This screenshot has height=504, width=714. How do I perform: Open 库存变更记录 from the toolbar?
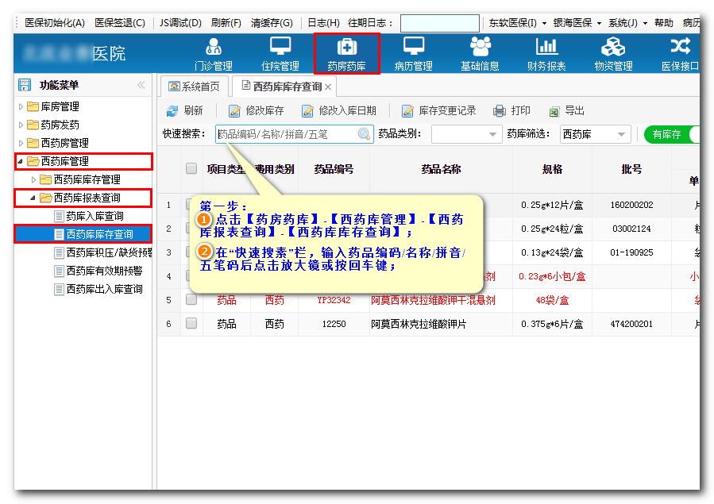(x=438, y=110)
